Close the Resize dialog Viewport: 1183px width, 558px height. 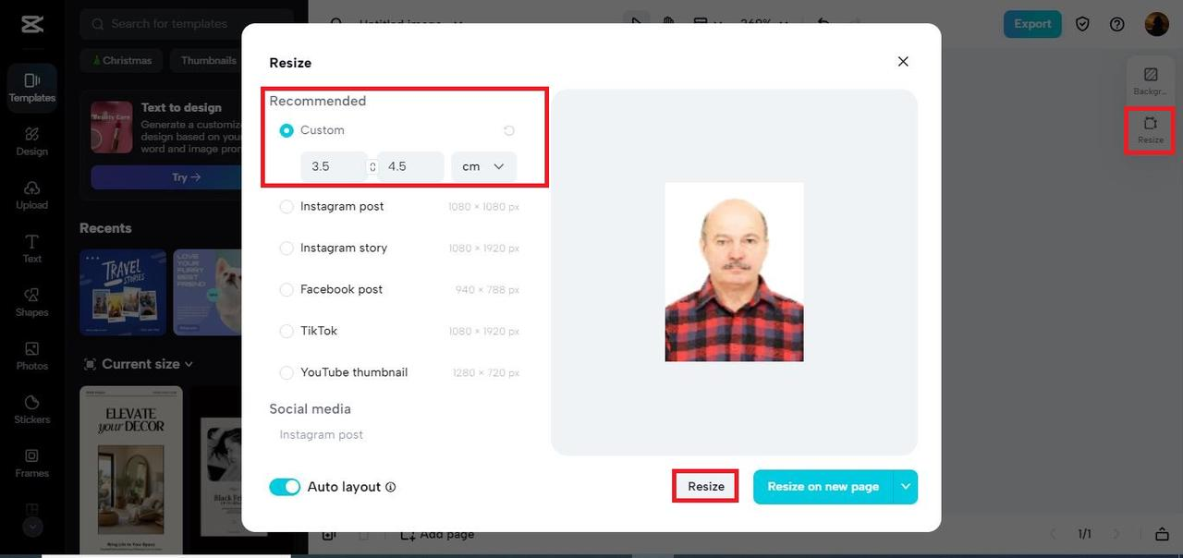(x=903, y=61)
